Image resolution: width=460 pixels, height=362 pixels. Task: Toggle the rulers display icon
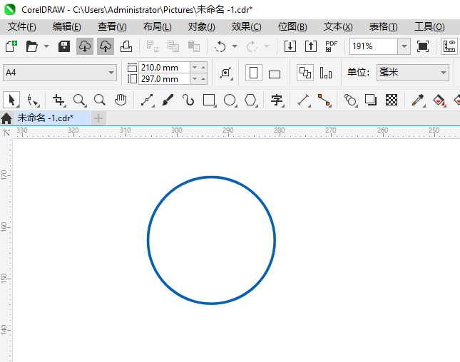[x=450, y=46]
